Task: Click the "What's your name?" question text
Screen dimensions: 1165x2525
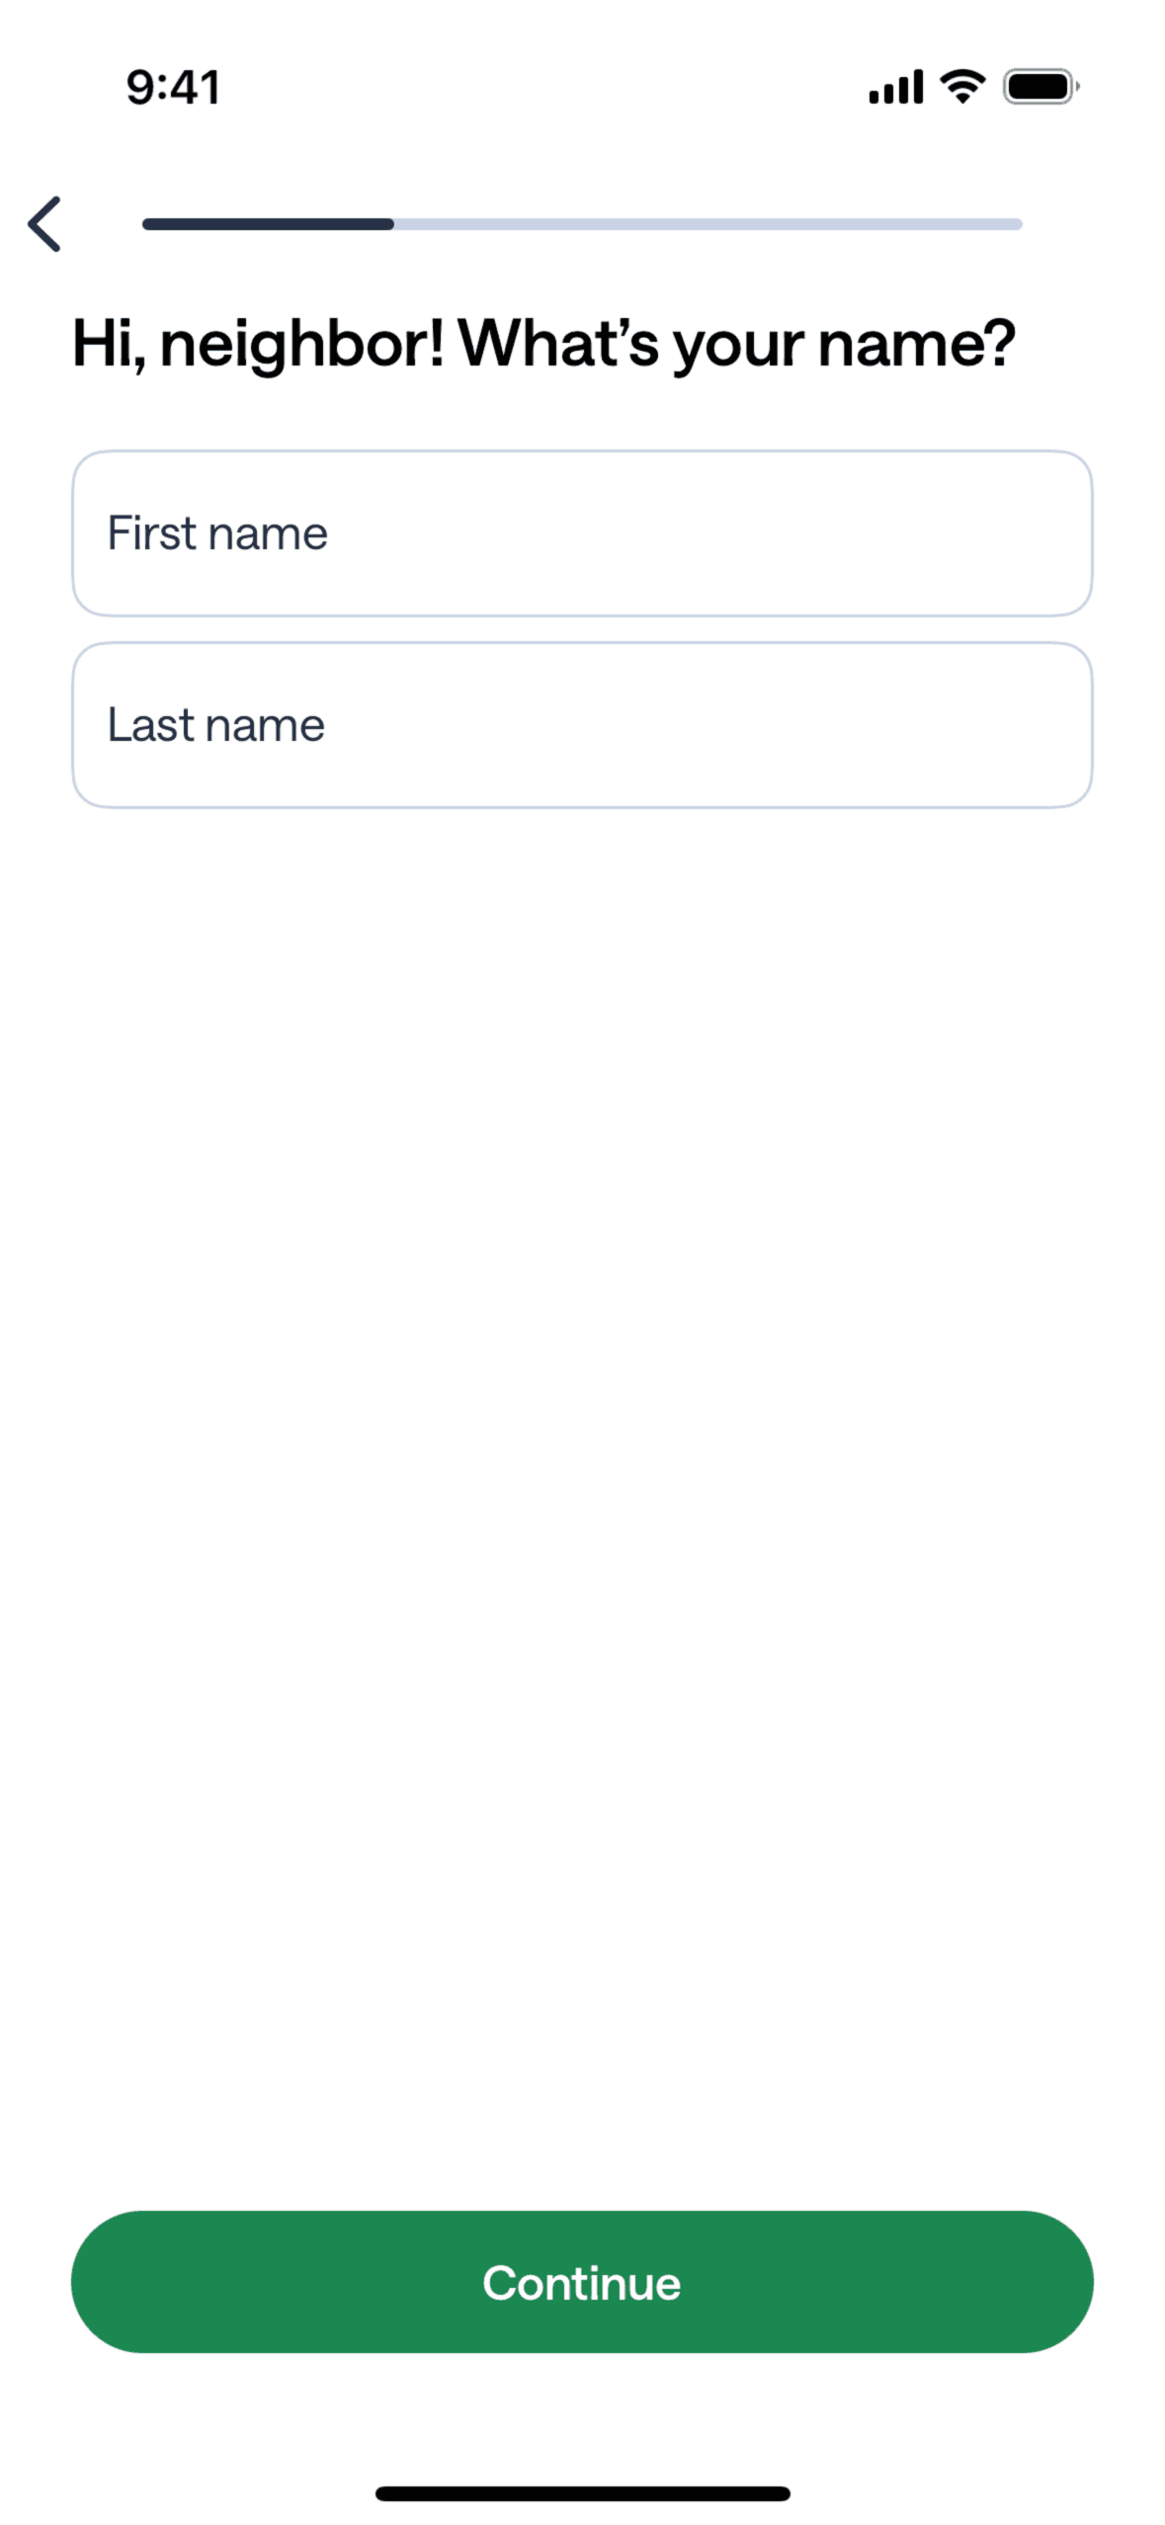Action: [736, 344]
